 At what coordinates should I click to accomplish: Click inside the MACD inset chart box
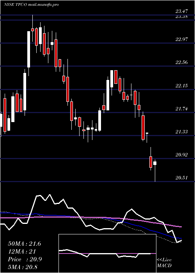pyautogui.click(x=107, y=253)
